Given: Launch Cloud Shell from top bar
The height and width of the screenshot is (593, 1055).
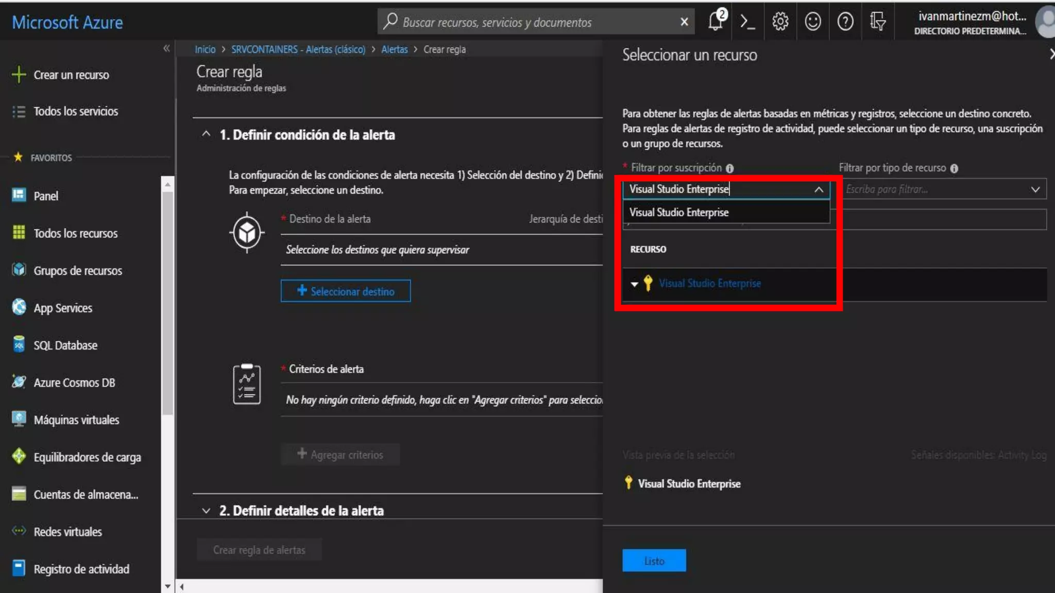Looking at the screenshot, I should pyautogui.click(x=747, y=22).
